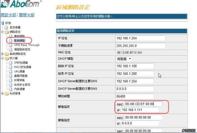The image size is (197, 133).
Task: Collapse the 網路設定 tree node
Action: tap(2, 32)
